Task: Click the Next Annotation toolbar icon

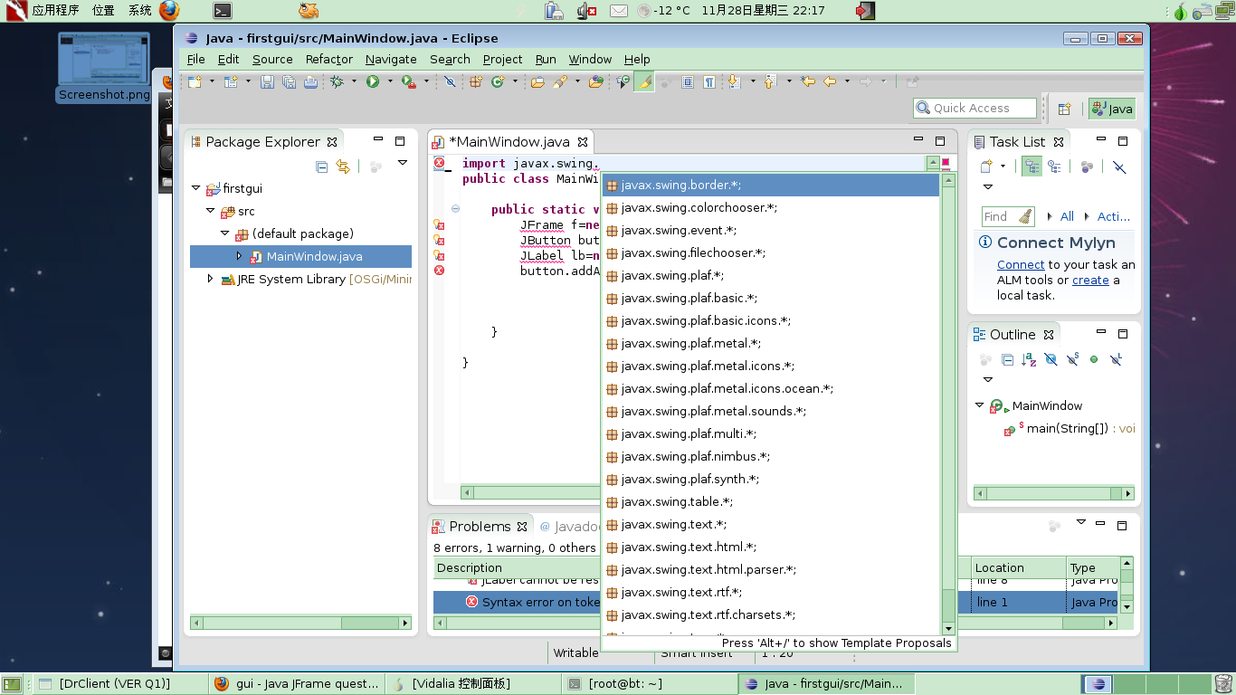Action: pyautogui.click(x=734, y=81)
